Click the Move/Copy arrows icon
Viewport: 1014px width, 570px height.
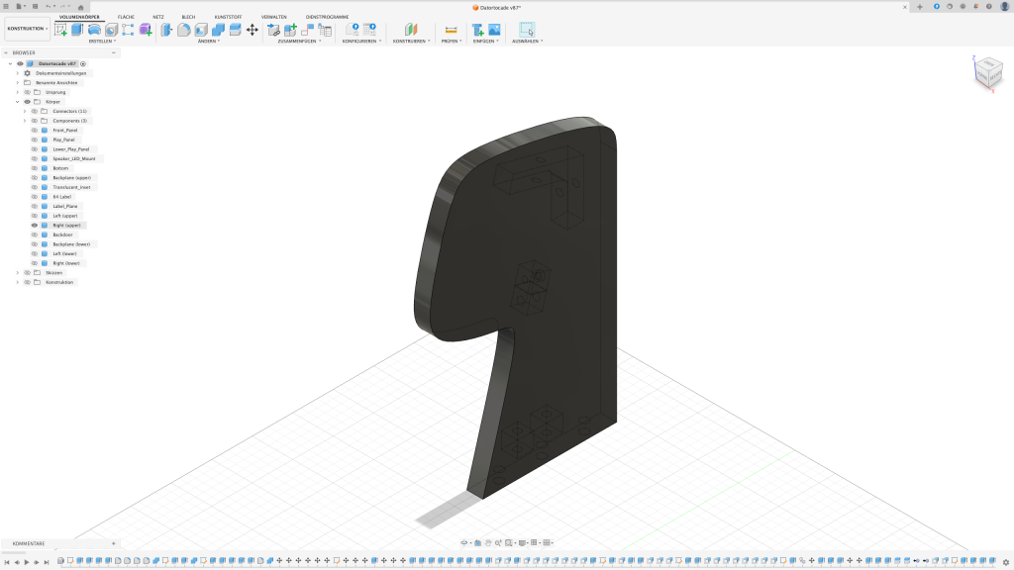pos(253,30)
